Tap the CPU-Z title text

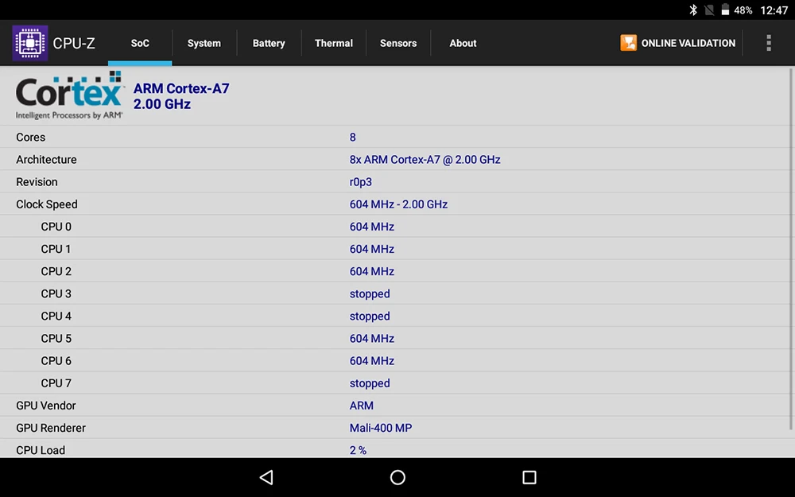point(74,44)
